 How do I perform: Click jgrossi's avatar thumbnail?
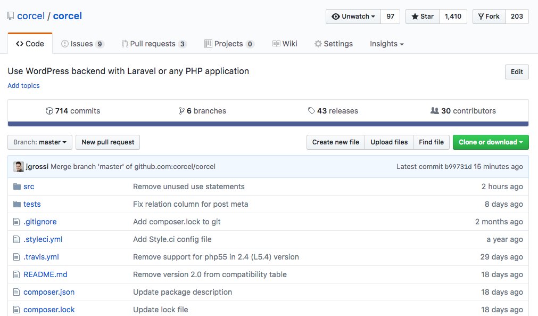tap(19, 167)
